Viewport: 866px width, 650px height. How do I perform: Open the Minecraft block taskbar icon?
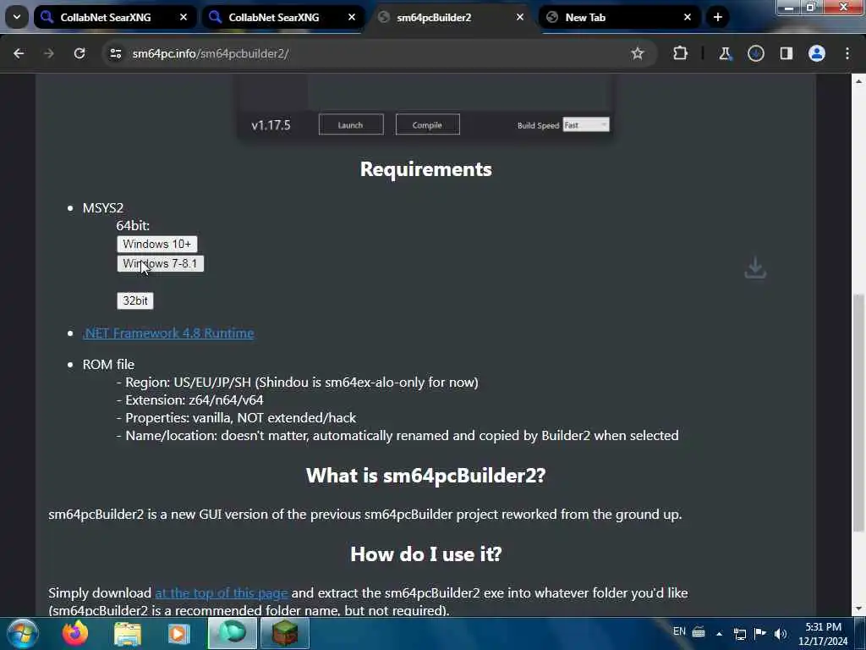[x=285, y=633]
